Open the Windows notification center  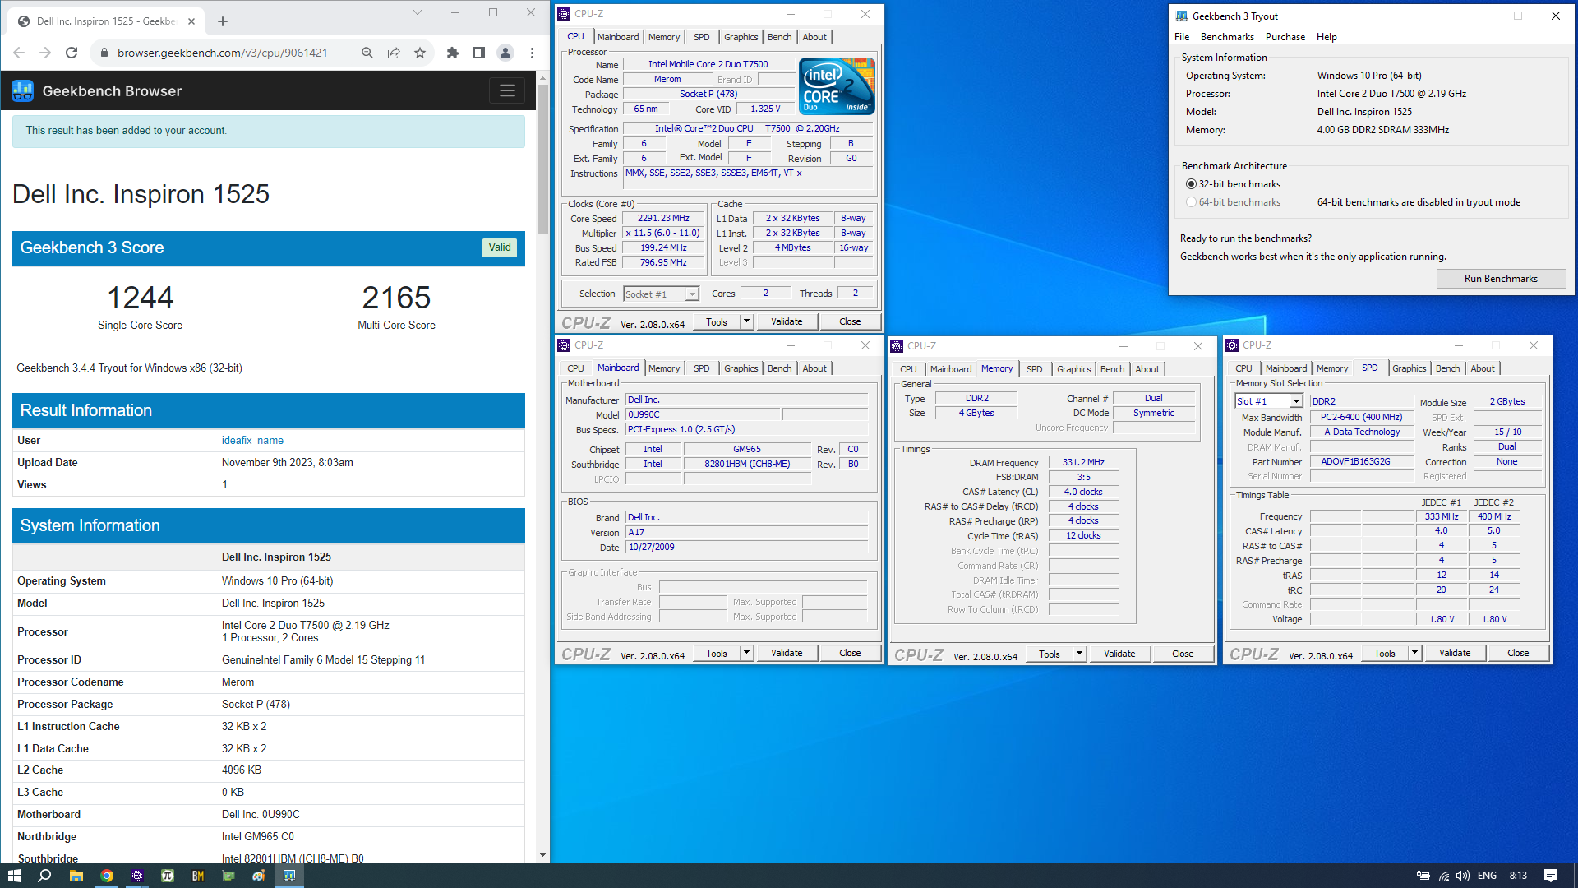coord(1551,876)
